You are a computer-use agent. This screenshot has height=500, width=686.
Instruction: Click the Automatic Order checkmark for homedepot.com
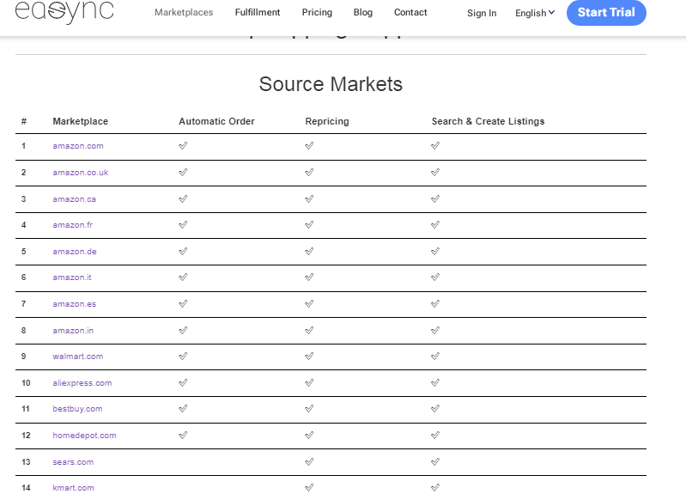coord(184,436)
